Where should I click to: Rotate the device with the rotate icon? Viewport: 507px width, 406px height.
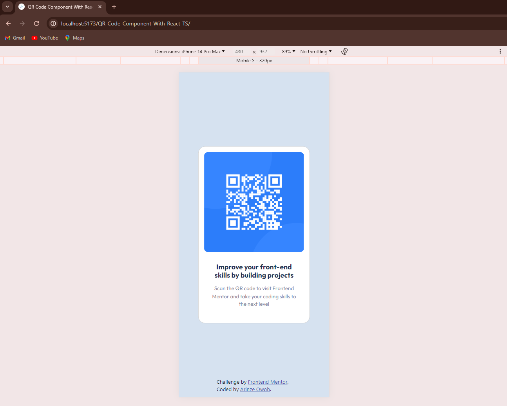(345, 51)
